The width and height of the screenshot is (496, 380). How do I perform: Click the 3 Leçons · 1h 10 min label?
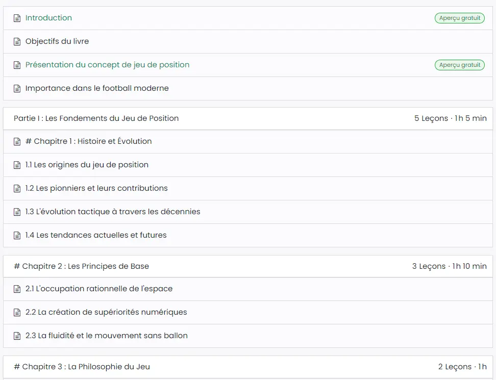point(449,266)
